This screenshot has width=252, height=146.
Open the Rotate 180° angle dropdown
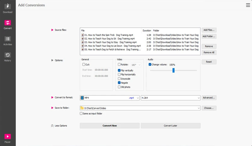(x=136, y=65)
